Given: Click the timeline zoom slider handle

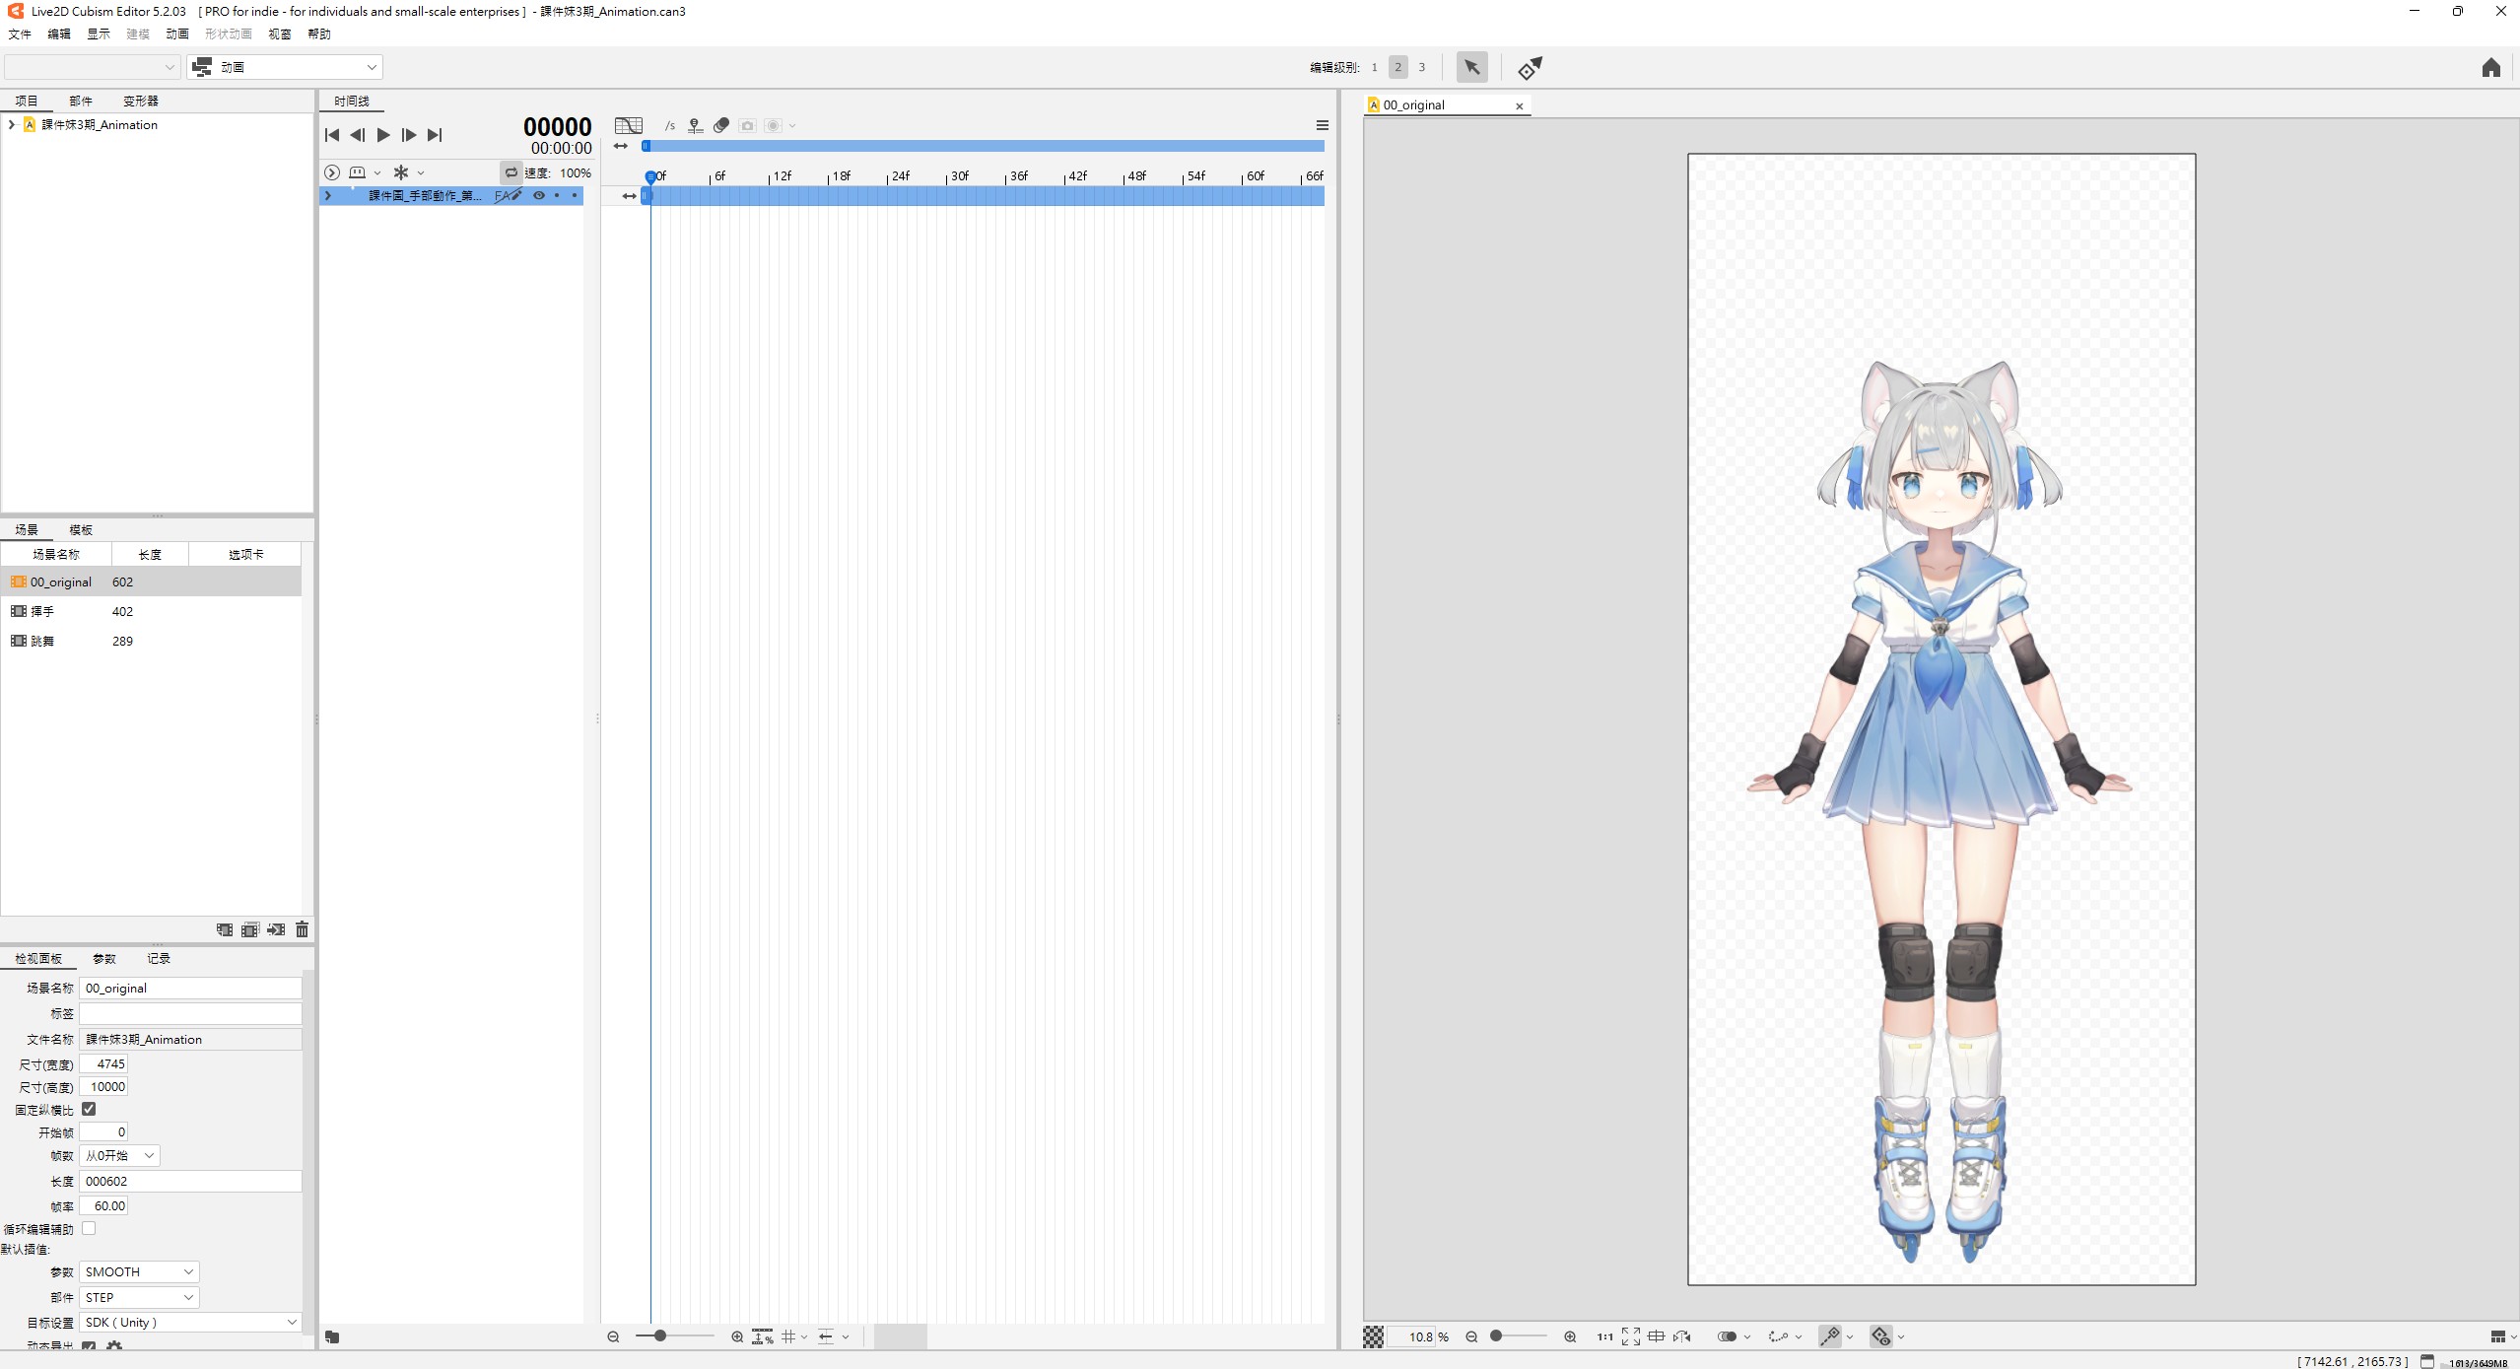Looking at the screenshot, I should pyautogui.click(x=659, y=1336).
